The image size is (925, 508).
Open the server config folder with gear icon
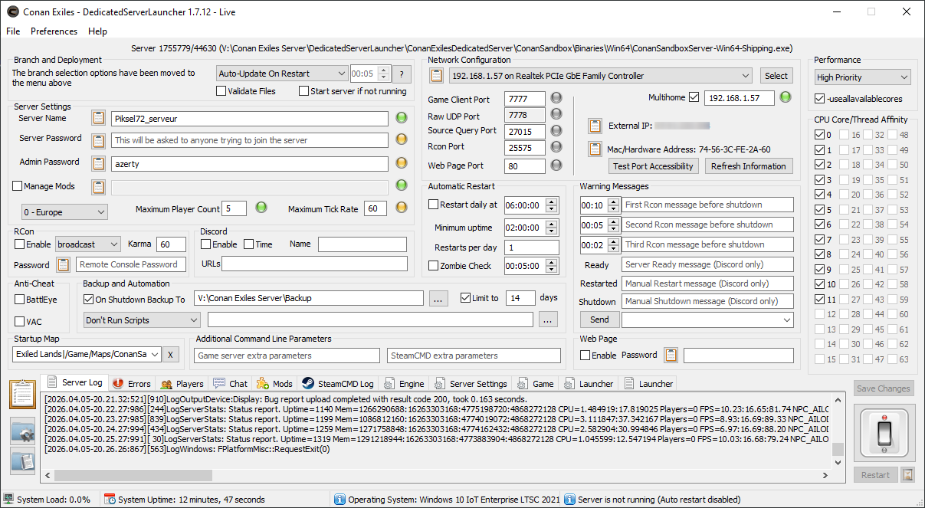[x=22, y=431]
